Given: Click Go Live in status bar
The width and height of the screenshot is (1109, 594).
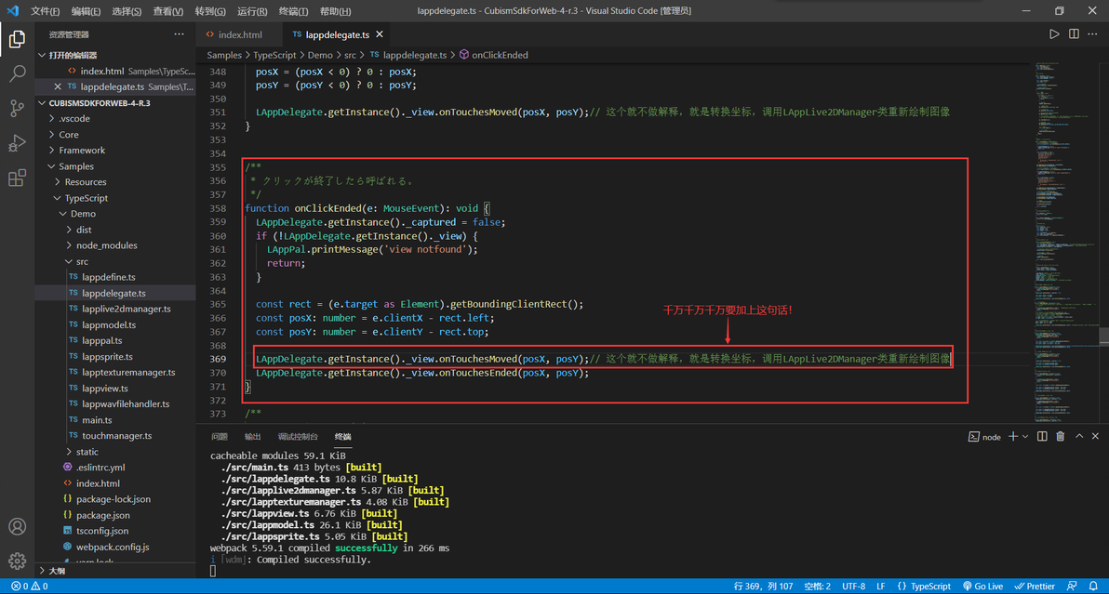Looking at the screenshot, I should tap(982, 587).
